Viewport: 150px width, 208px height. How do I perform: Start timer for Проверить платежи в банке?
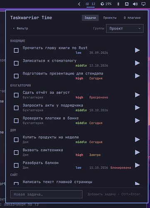click(x=138, y=120)
